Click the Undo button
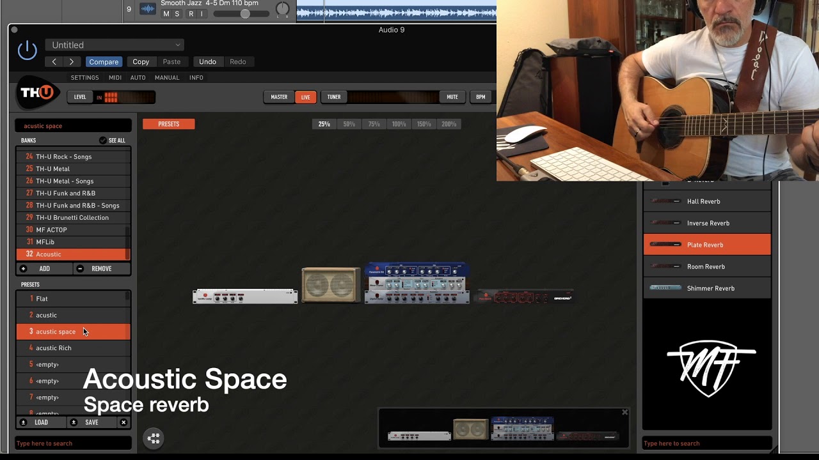 (x=207, y=62)
